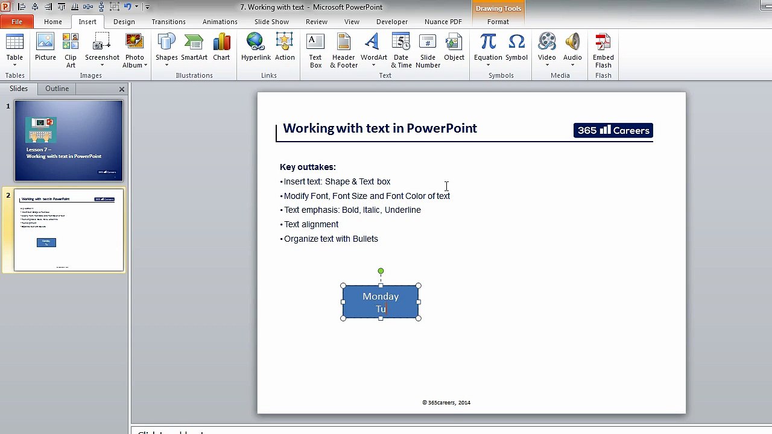Viewport: 772px width, 434px height.
Task: Insert a Picture from file
Action: (45, 48)
